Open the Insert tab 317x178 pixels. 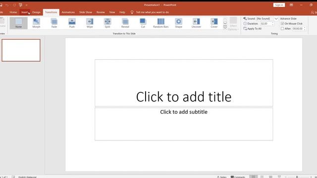click(x=25, y=12)
